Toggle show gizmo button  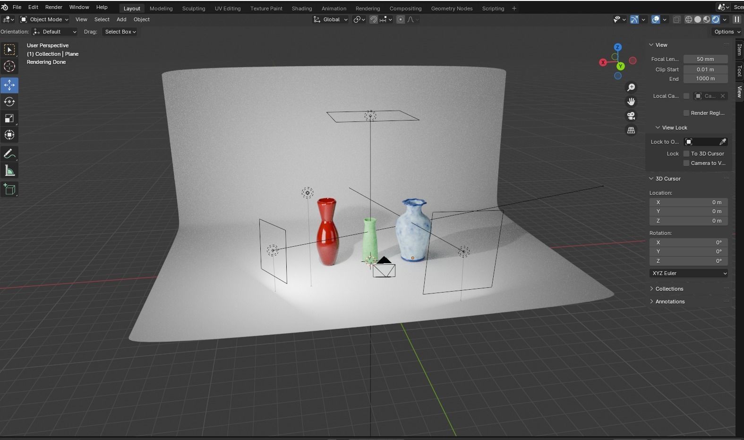click(x=634, y=19)
